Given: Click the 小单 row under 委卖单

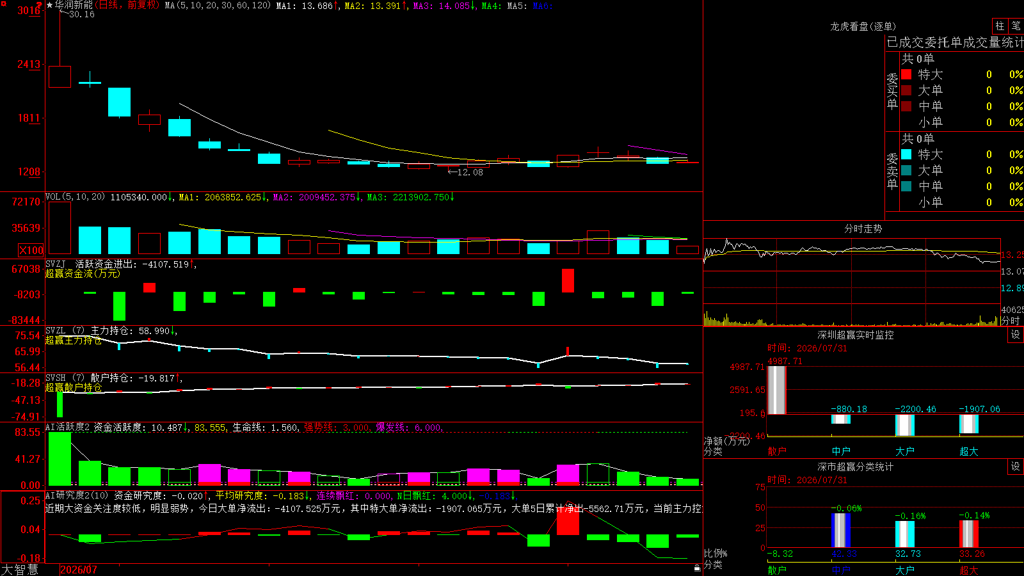Looking at the screenshot, I should [962, 202].
